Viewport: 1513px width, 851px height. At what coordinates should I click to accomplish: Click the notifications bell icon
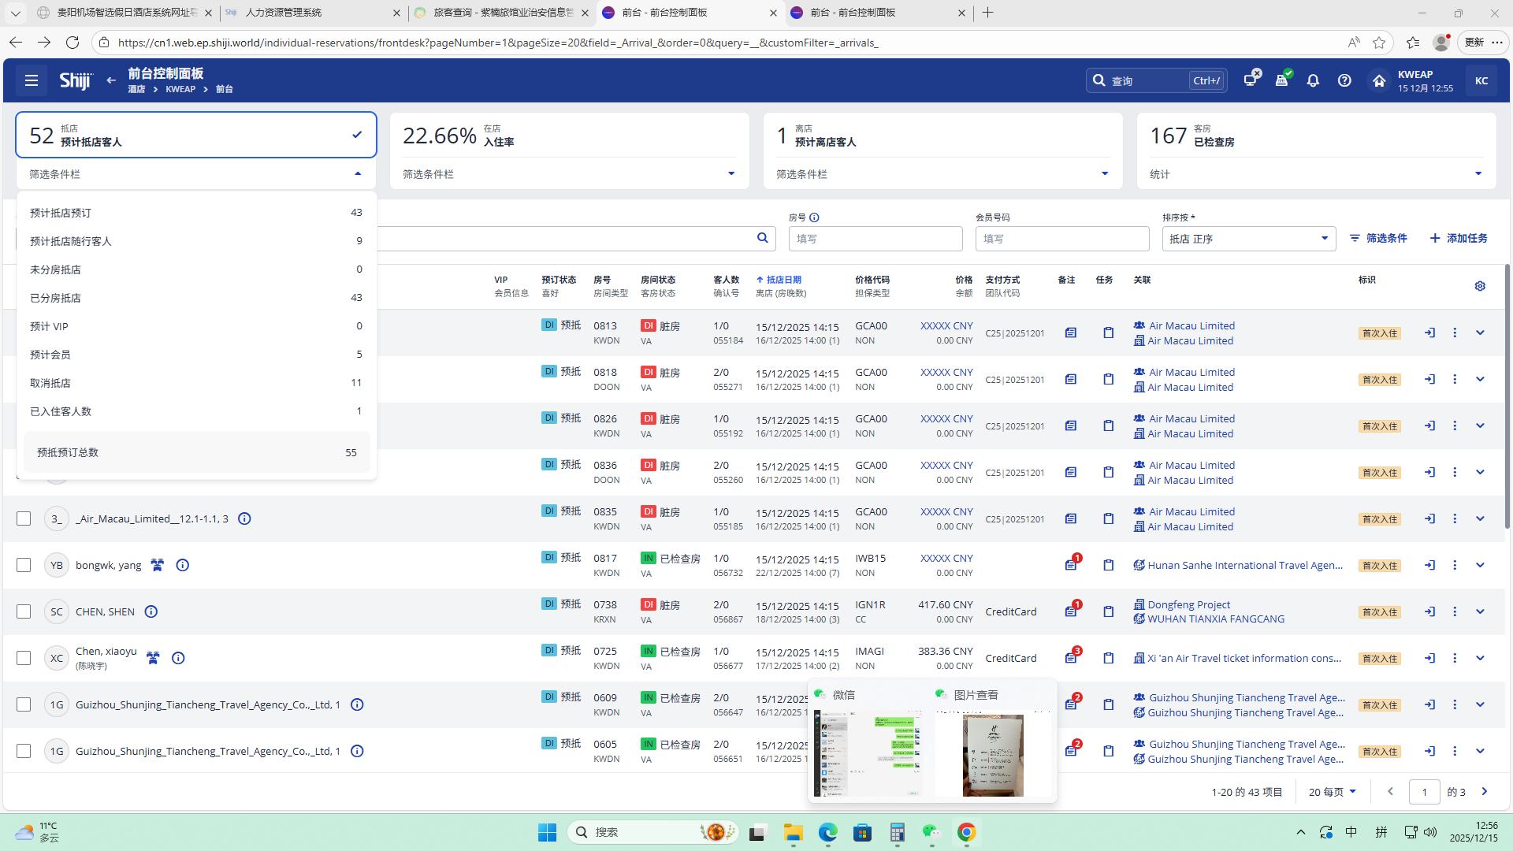point(1313,80)
